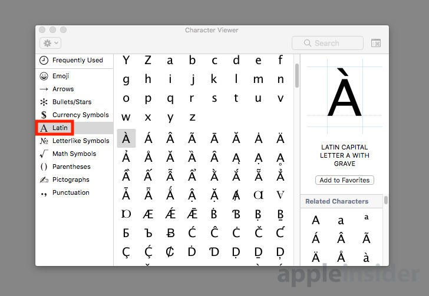This screenshot has width=429, height=296.
Task: Open Currency Symbols category
Action: pyautogui.click(x=74, y=115)
